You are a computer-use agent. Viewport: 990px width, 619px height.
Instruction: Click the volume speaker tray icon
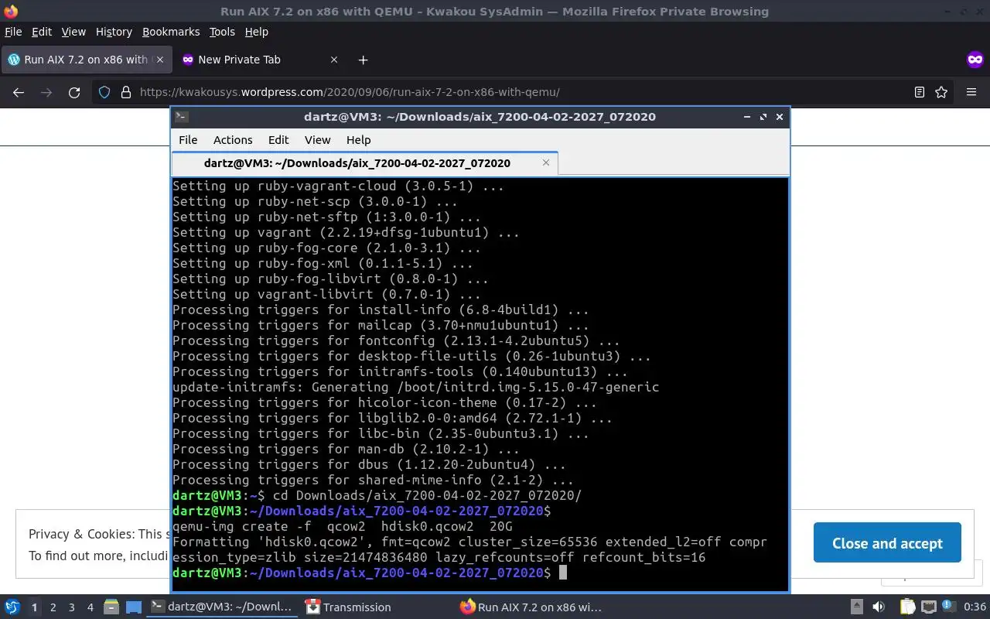[x=879, y=607]
